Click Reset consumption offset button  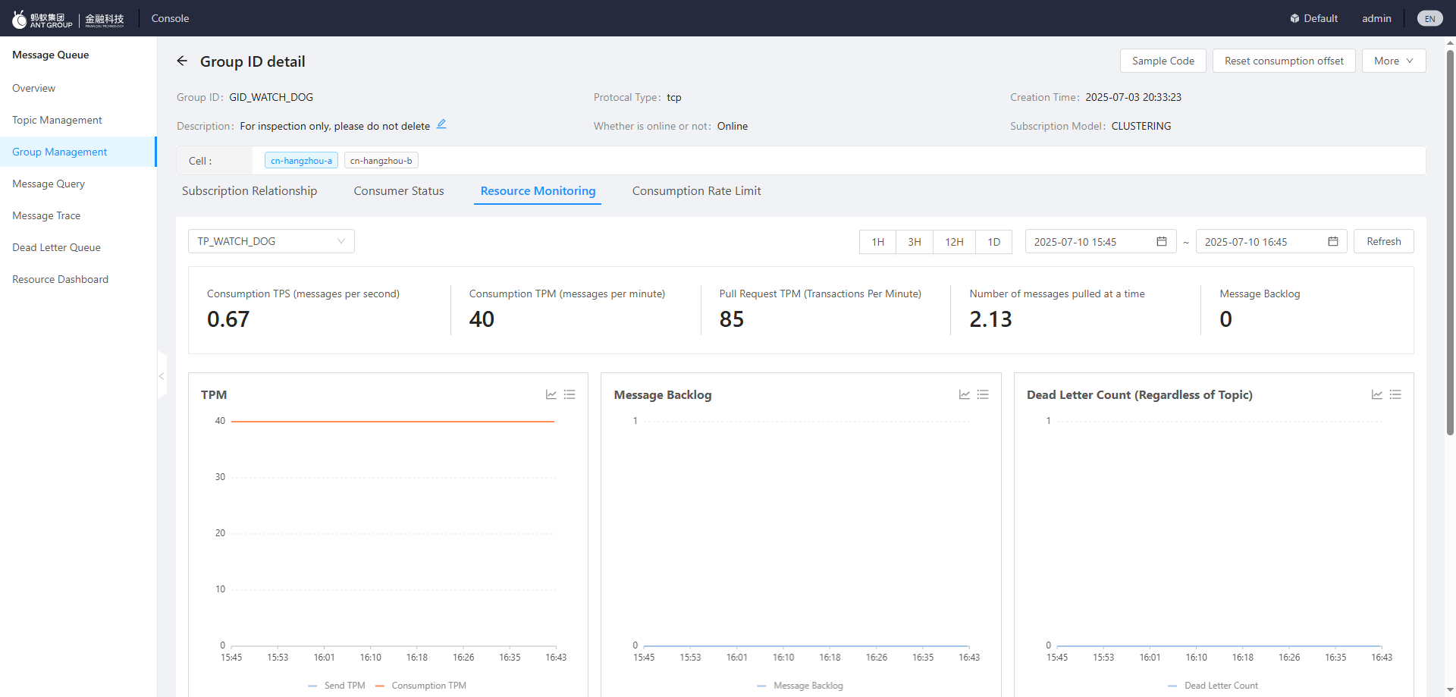[x=1284, y=61]
